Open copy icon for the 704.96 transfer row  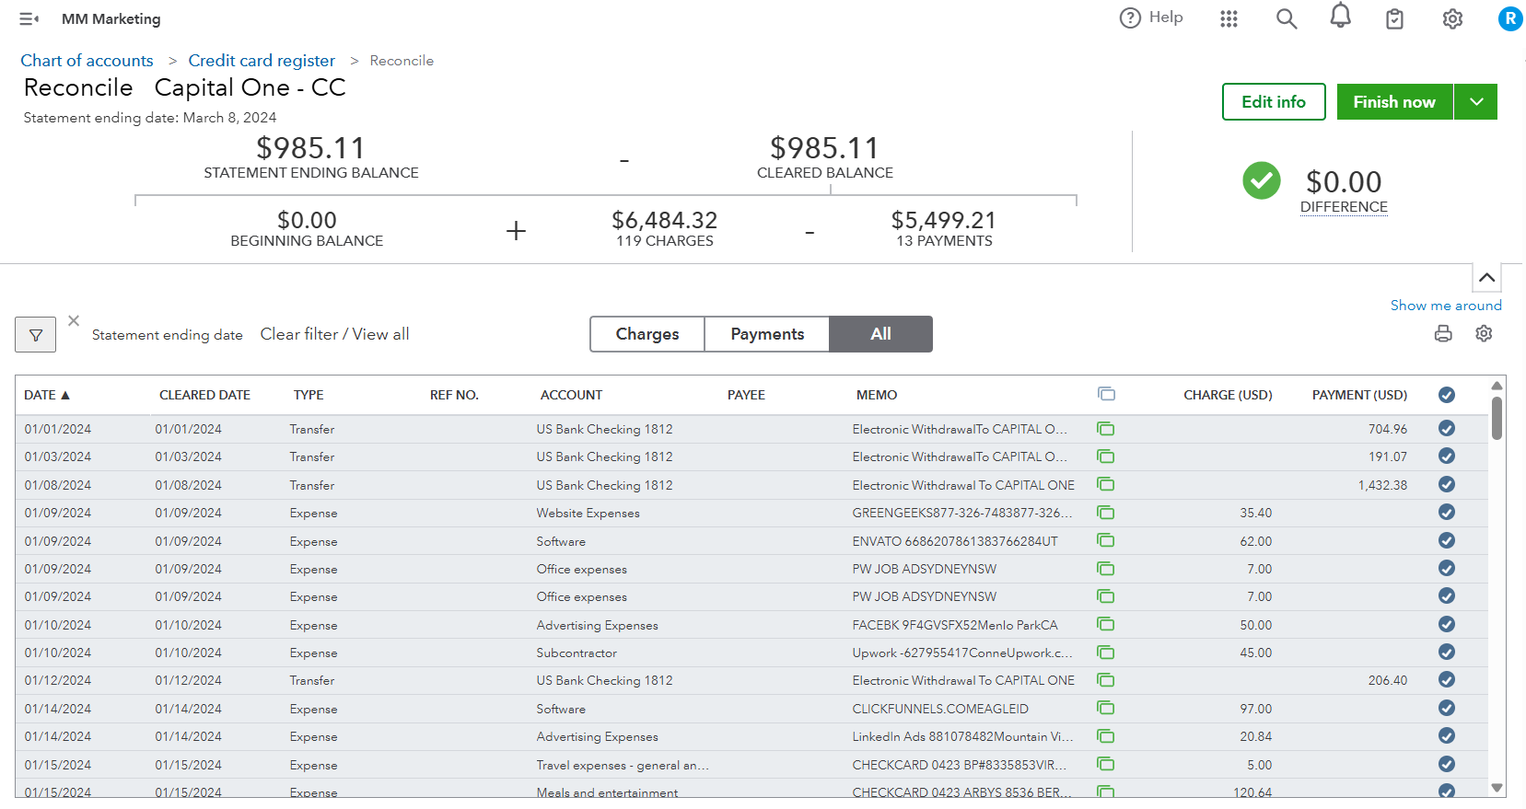(1106, 429)
